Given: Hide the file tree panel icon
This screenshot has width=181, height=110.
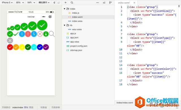Looking at the screenshot, I should pyautogui.click(x=111, y=3).
